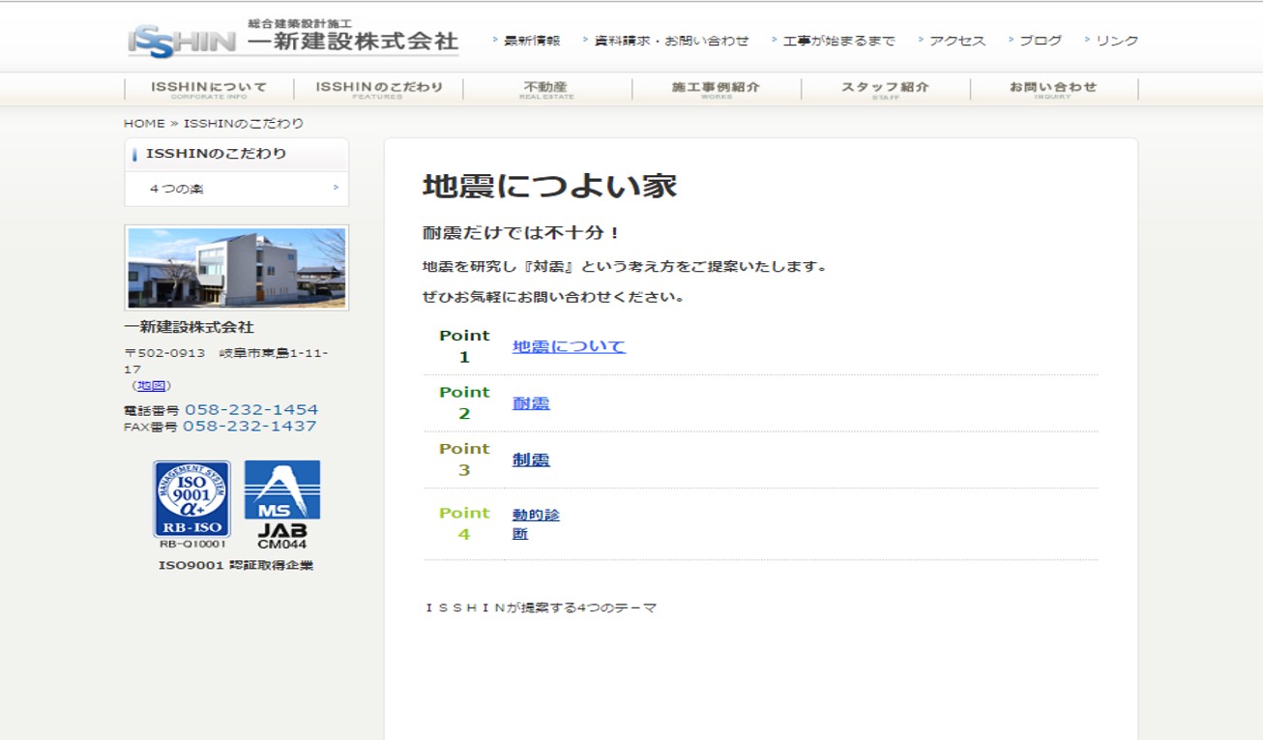Click the Point 2 label
Image resolution: width=1263 pixels, height=740 pixels.
point(464,402)
